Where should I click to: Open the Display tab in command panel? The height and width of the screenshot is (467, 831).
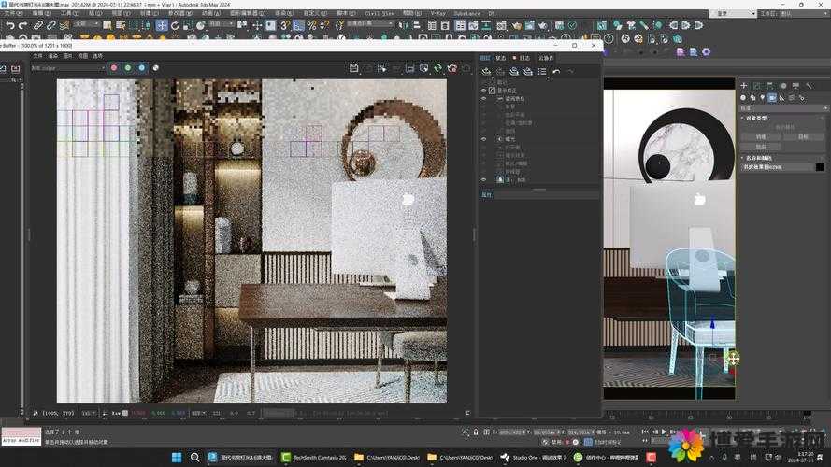coord(795,85)
